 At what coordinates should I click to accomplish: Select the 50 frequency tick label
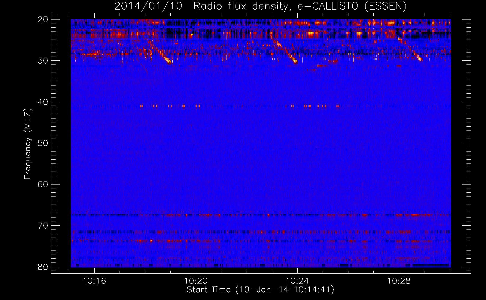point(43,143)
